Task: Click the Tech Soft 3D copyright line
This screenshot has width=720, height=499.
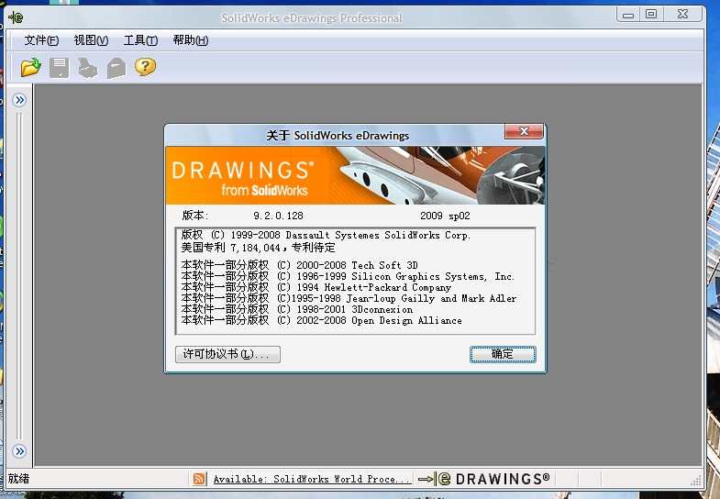Action: pyautogui.click(x=299, y=265)
